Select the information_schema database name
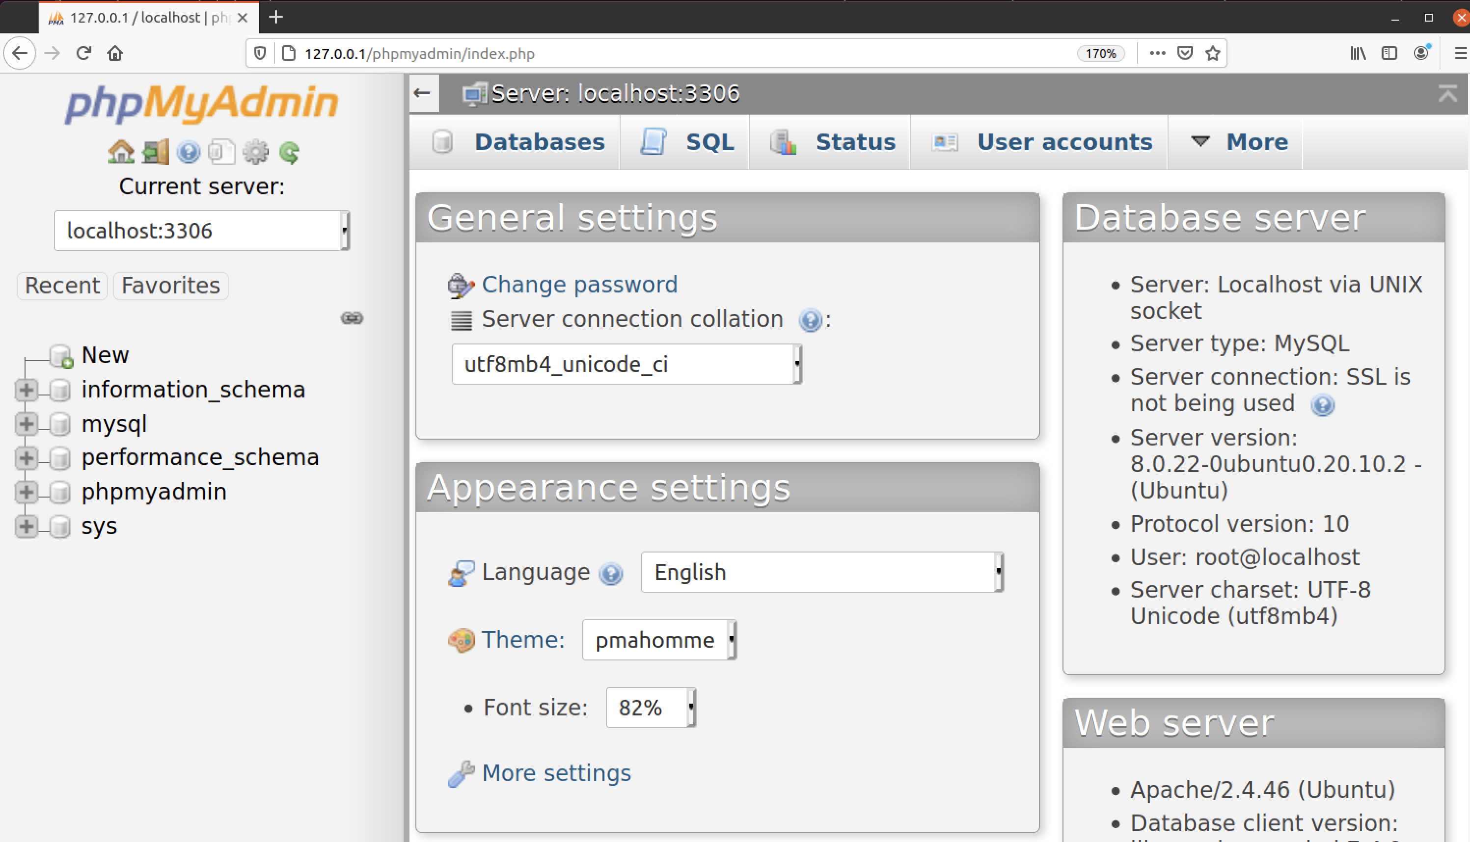 193,390
